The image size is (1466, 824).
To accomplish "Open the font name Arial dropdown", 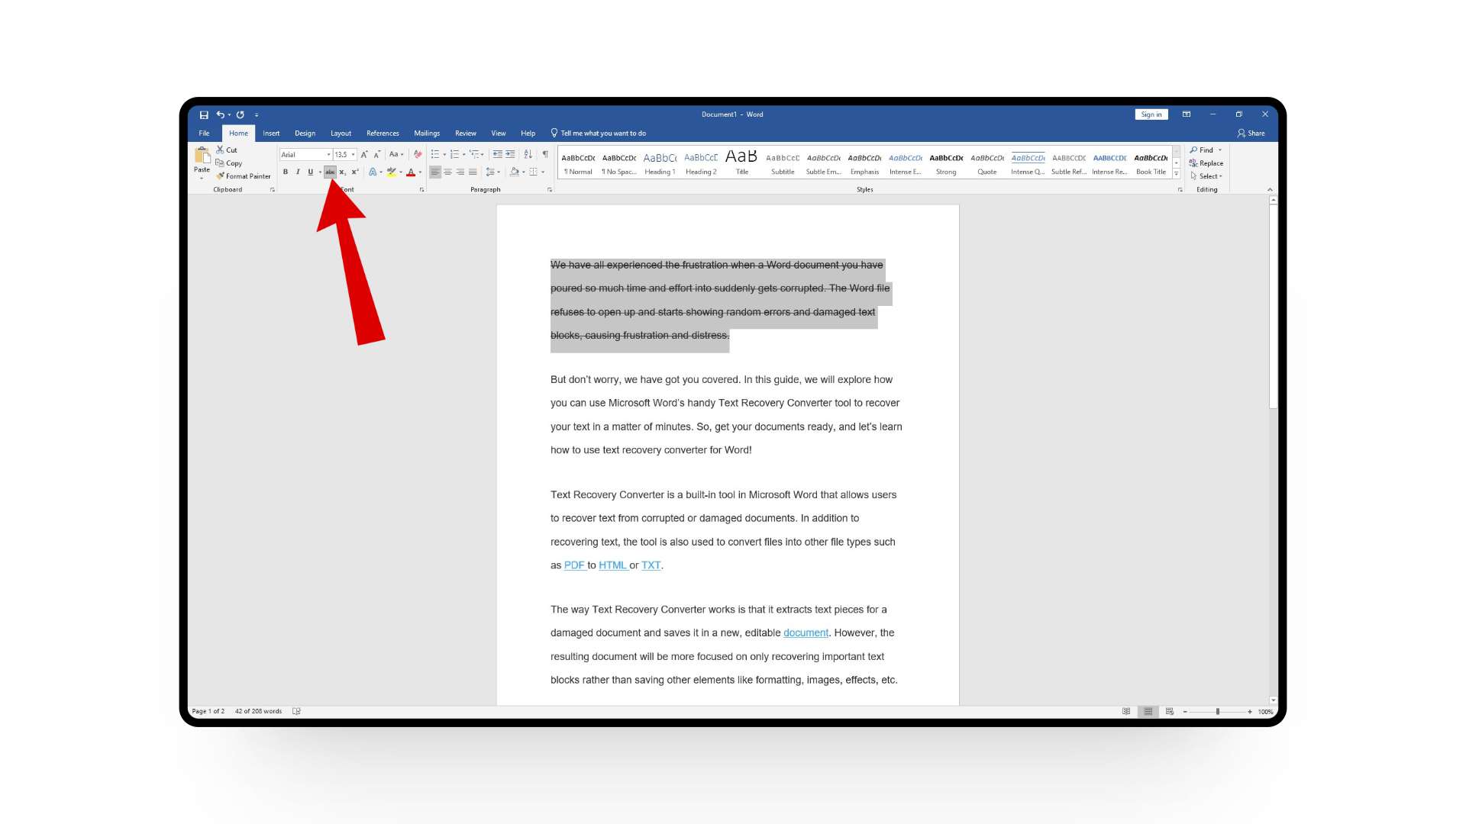I will (x=329, y=155).
